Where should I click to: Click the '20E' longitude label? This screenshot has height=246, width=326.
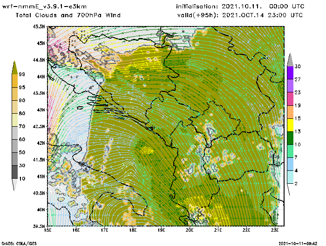[190, 230]
